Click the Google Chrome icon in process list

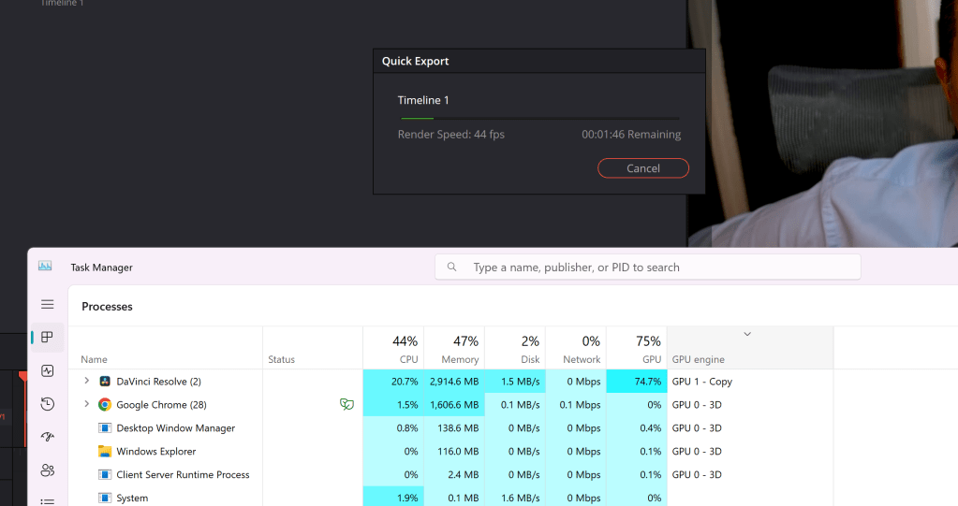coord(105,405)
